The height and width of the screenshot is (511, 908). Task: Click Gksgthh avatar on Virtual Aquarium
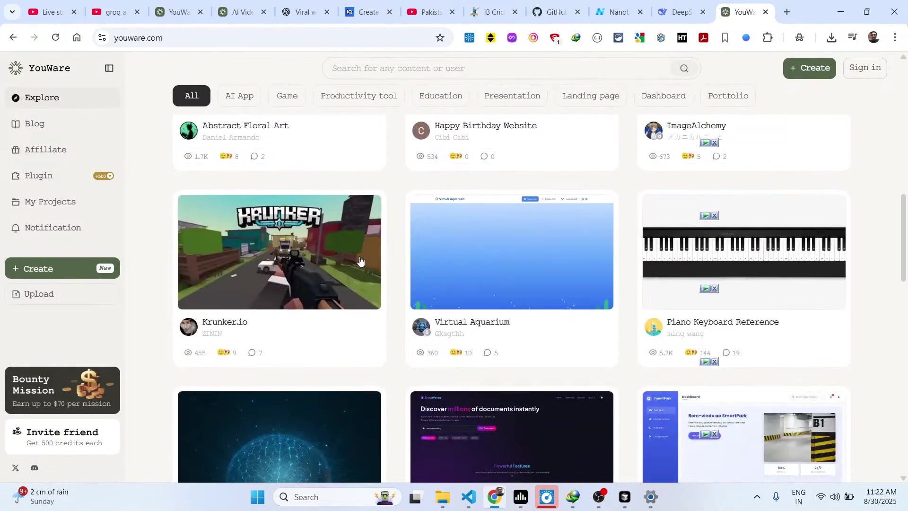click(x=421, y=327)
